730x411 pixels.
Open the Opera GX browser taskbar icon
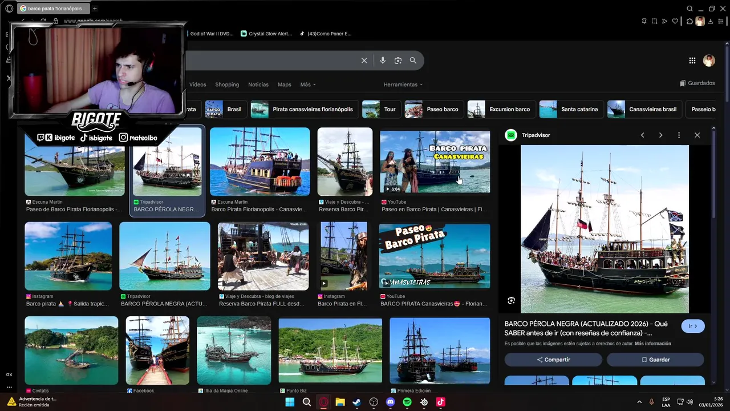tap(323, 402)
